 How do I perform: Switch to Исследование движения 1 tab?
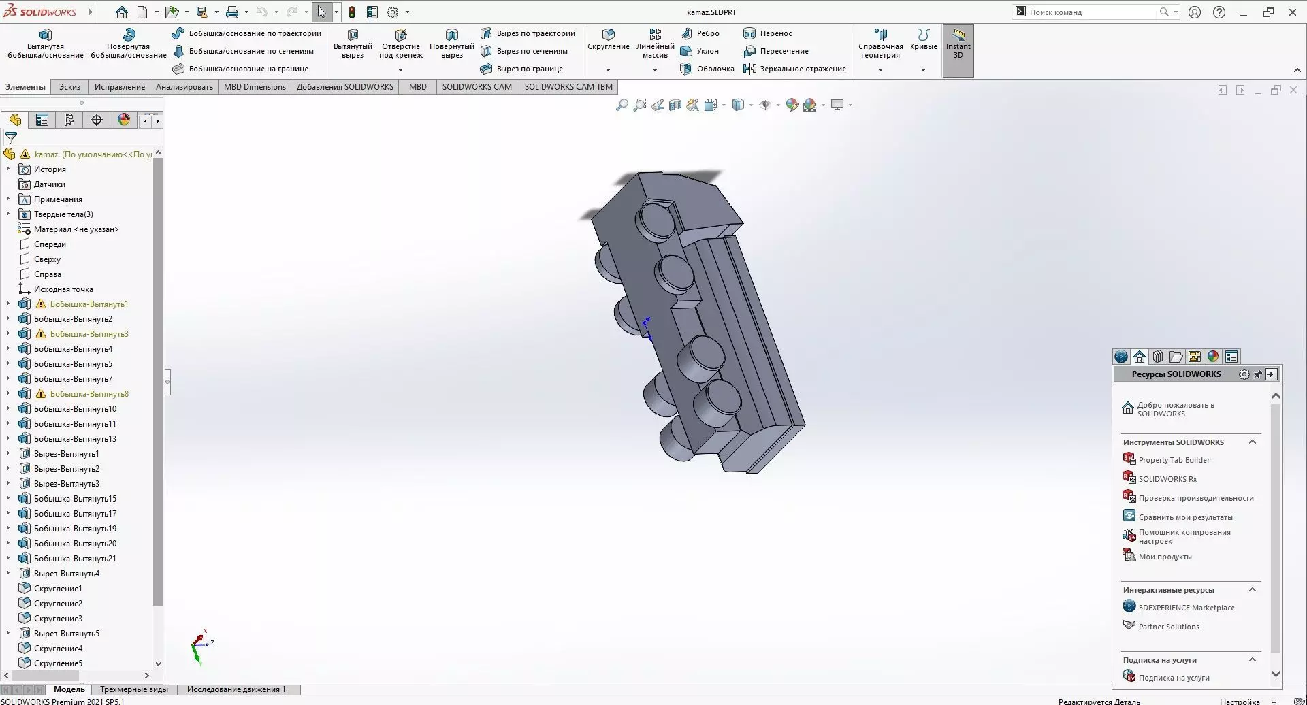pos(236,689)
